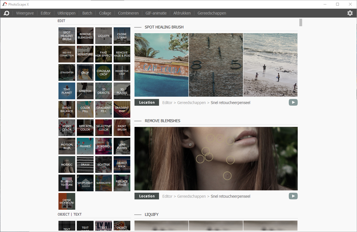Select the Spot Healing Brush tool

pos(67,35)
